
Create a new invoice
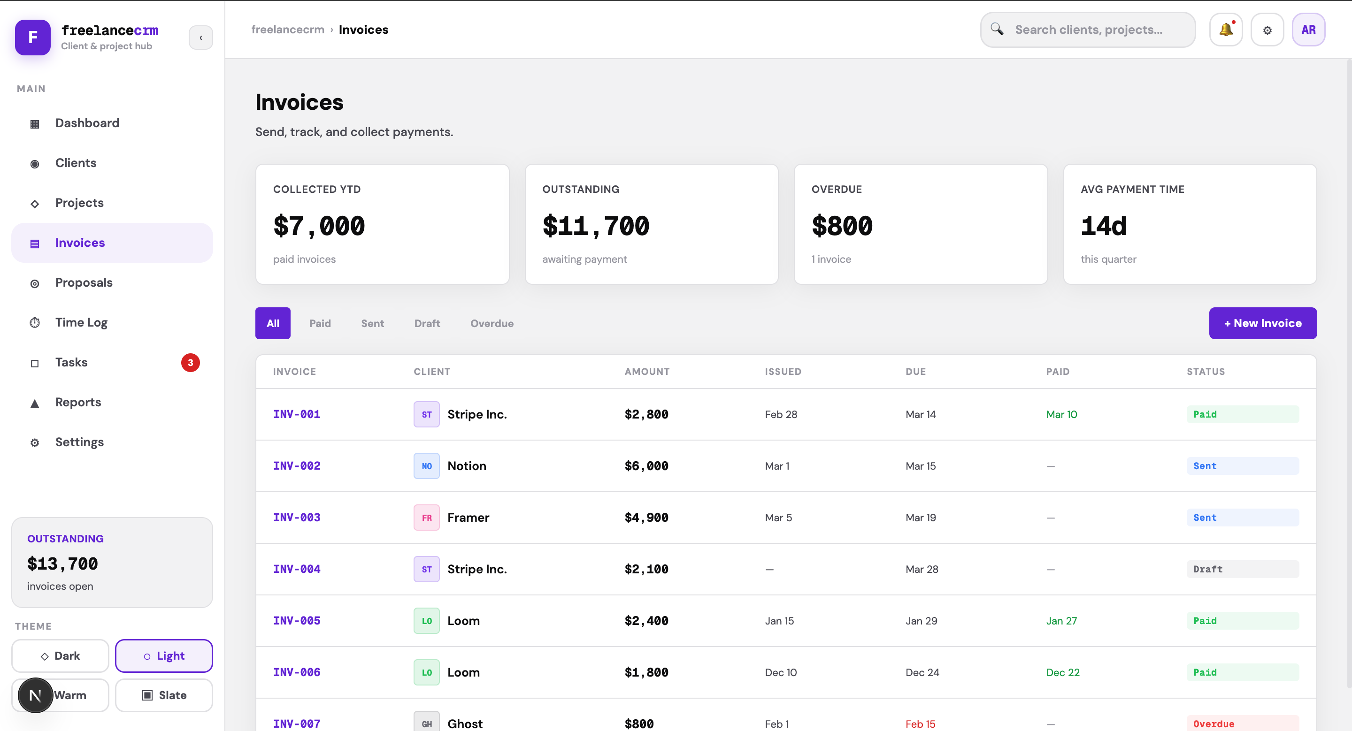tap(1263, 323)
